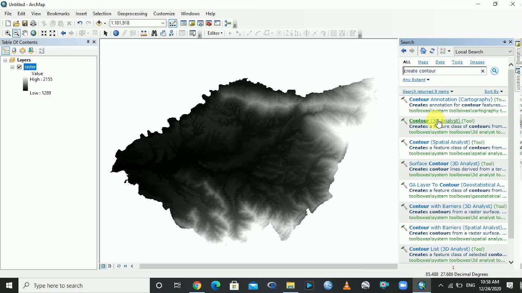Undo the last action
This screenshot has height=293, width=522.
point(80,24)
